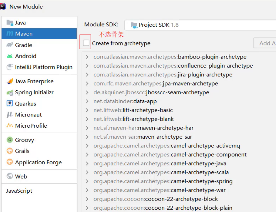Choose Groovy module type
This screenshot has width=276, height=212.
click(x=39, y=140)
